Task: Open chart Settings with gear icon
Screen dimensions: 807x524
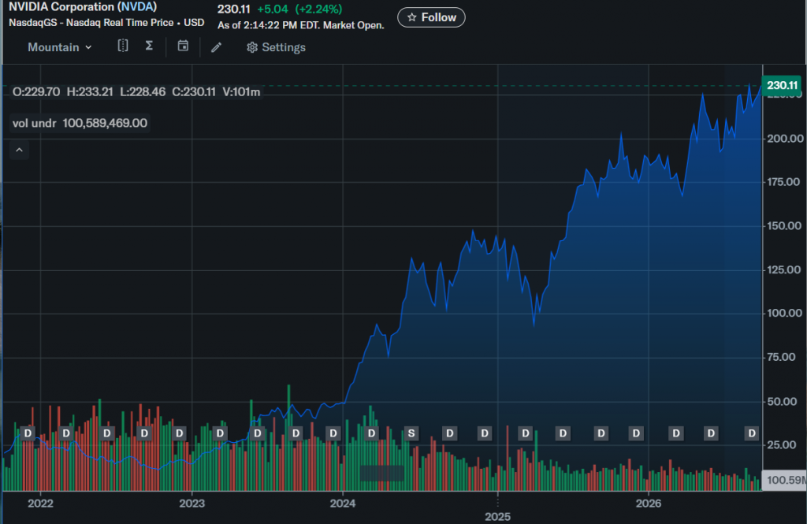Action: (276, 47)
